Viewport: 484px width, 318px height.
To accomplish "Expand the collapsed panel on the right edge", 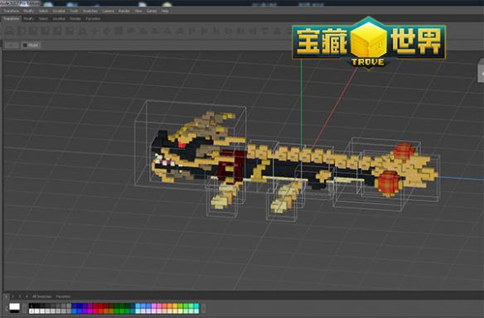I will [x=481, y=74].
